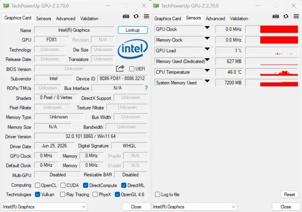Viewport: 302px width, 212px height.
Task: Click Close button in right Sensors window
Action: (x=286, y=207)
